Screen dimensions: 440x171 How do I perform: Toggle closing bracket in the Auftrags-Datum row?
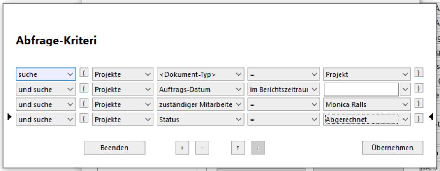(x=419, y=88)
